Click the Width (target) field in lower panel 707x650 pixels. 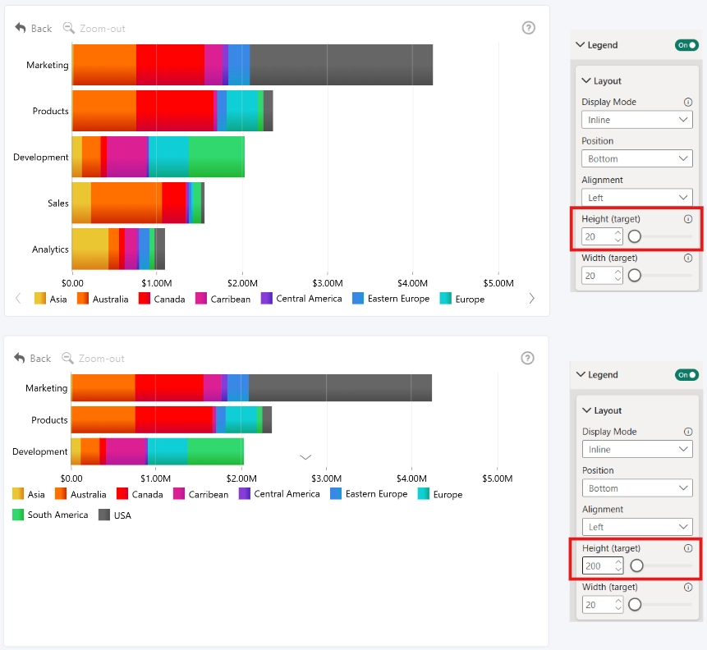[603, 605]
